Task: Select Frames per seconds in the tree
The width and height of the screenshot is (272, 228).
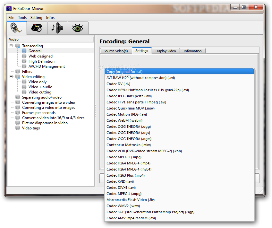Action: (x=39, y=112)
